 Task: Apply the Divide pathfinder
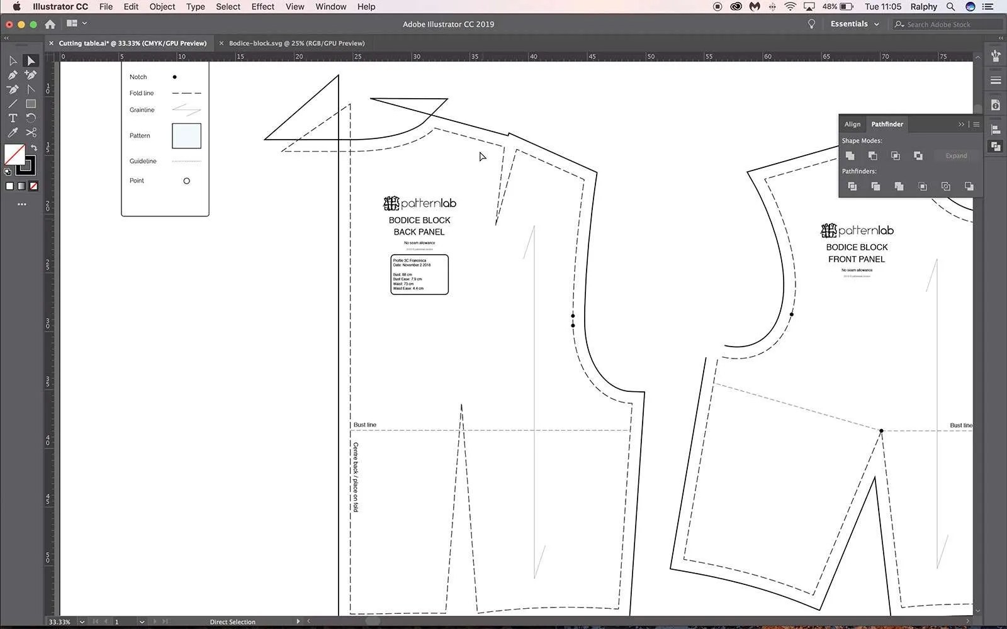(852, 186)
